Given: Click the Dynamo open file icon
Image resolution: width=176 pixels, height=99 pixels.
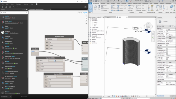Looking at the screenshot, I should click(x=6, y=7).
